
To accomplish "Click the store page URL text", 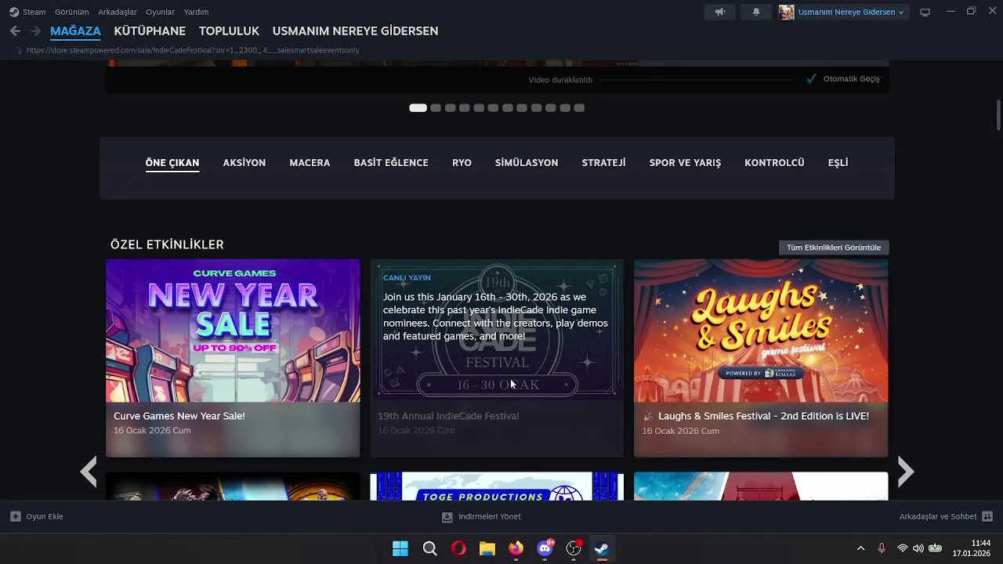I will [x=193, y=50].
